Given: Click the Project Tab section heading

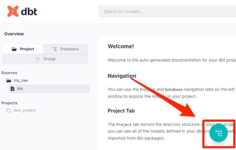Looking at the screenshot, I should pyautogui.click(x=122, y=111).
